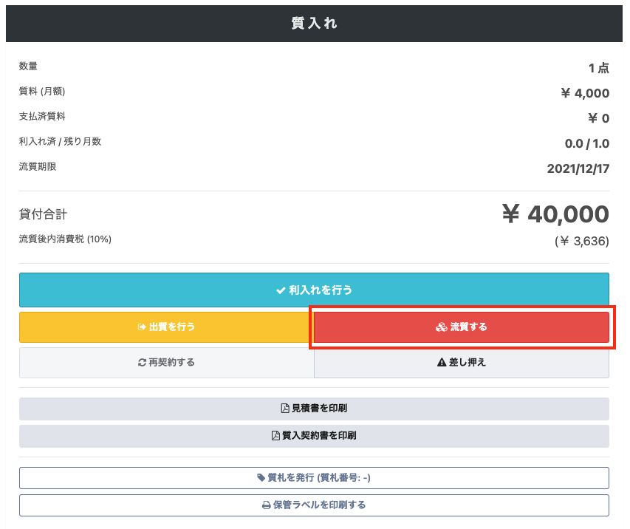630x529 pixels.
Task: Click the 貸付合計 label
Action: (x=43, y=214)
